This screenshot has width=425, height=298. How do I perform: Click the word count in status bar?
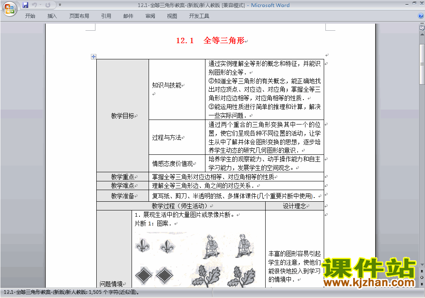(72, 292)
